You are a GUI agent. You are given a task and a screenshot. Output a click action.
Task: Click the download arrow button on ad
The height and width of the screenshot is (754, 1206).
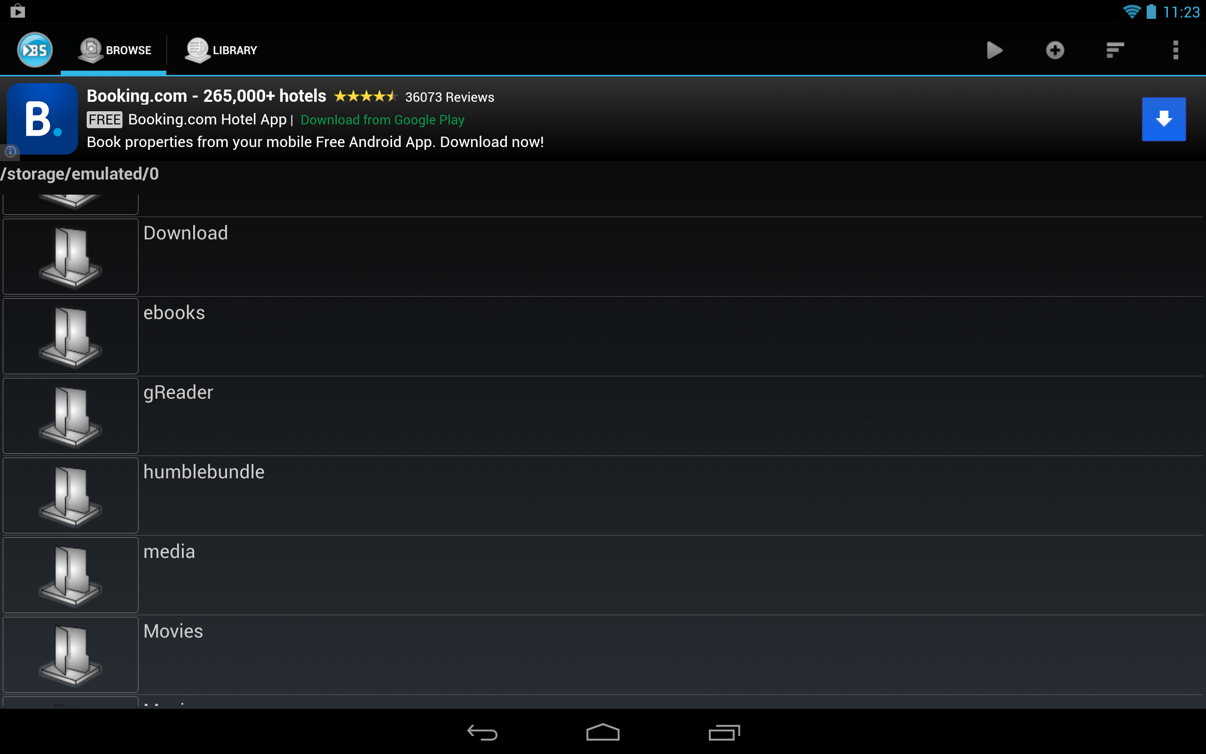pos(1163,118)
